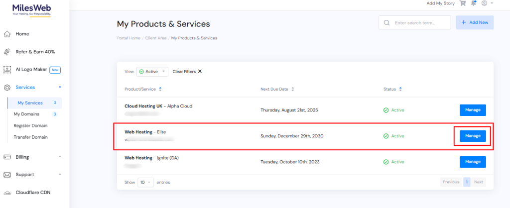
Task: Sort by Status column arrows
Action: (x=400, y=89)
